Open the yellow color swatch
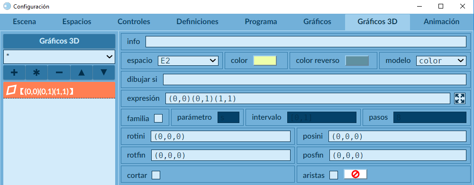This screenshot has height=185, width=474. click(x=265, y=61)
